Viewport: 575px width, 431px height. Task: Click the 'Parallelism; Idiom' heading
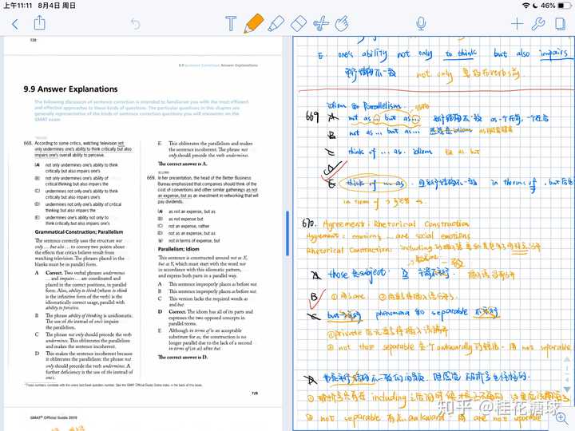pos(179,249)
